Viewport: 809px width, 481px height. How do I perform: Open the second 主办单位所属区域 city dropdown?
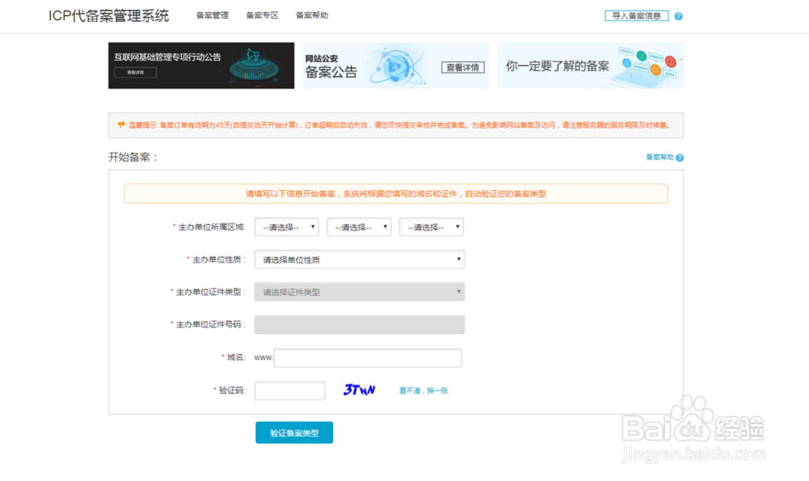click(358, 227)
